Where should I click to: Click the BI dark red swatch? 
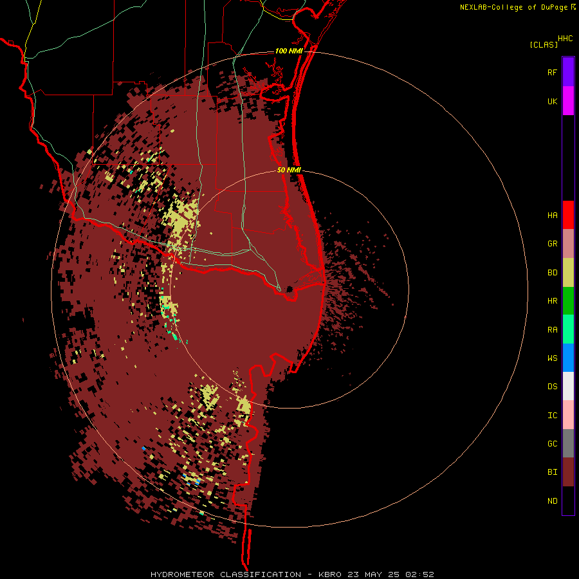pyautogui.click(x=568, y=472)
